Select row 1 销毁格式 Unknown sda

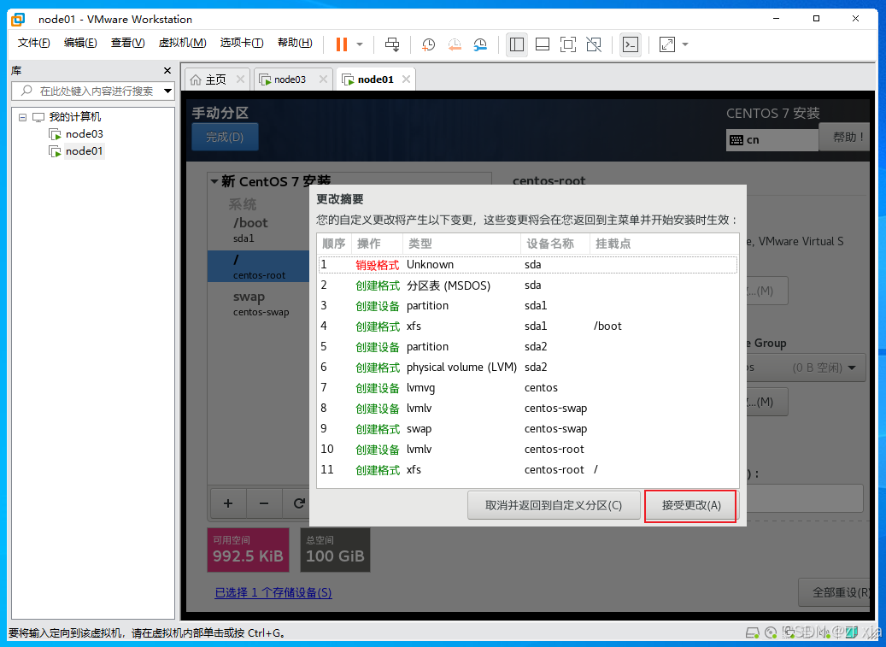(528, 264)
